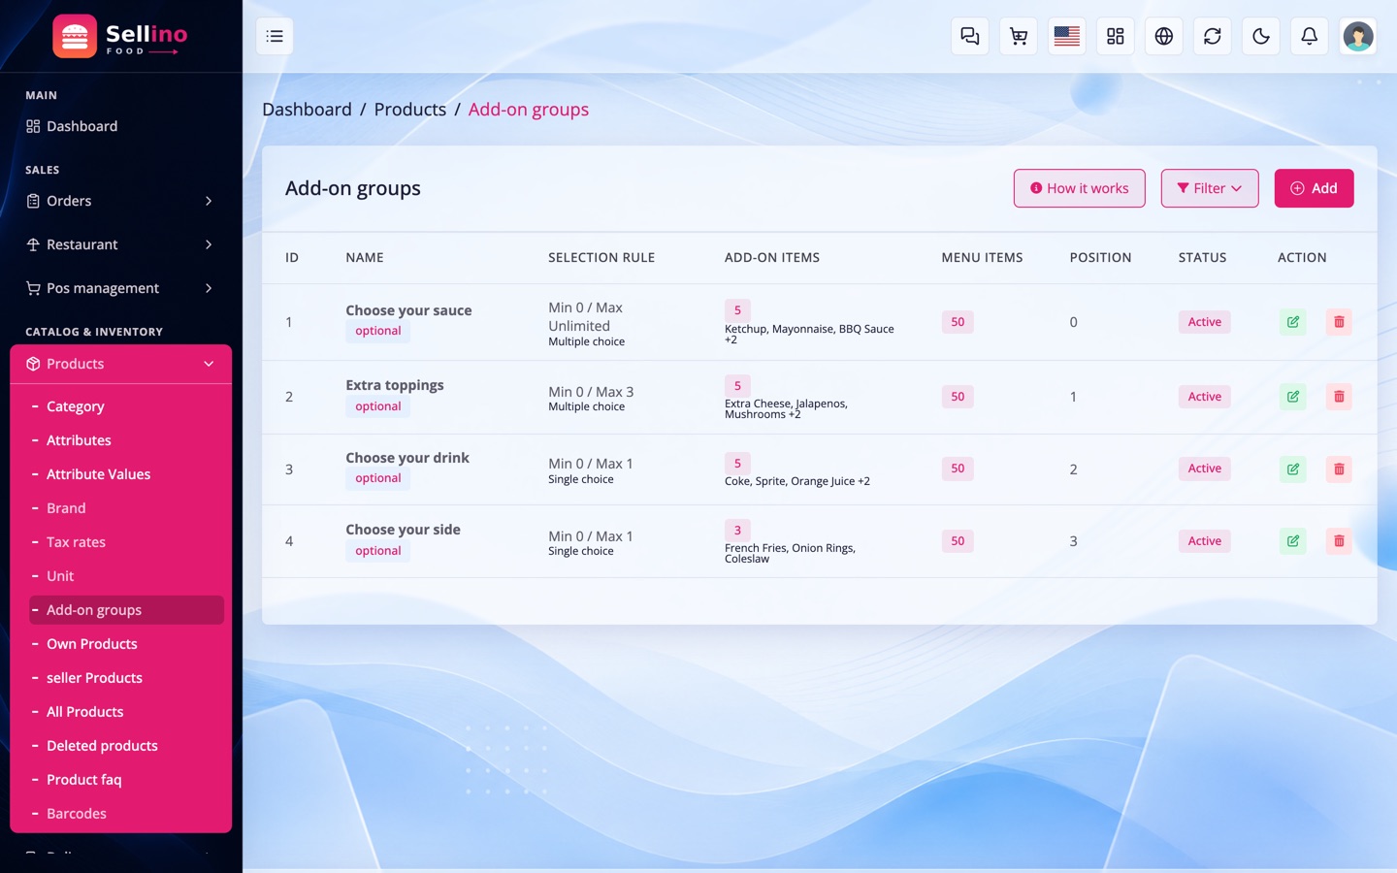This screenshot has width=1397, height=873.
Task: Switch to dark mode moon toggle
Action: [1261, 36]
